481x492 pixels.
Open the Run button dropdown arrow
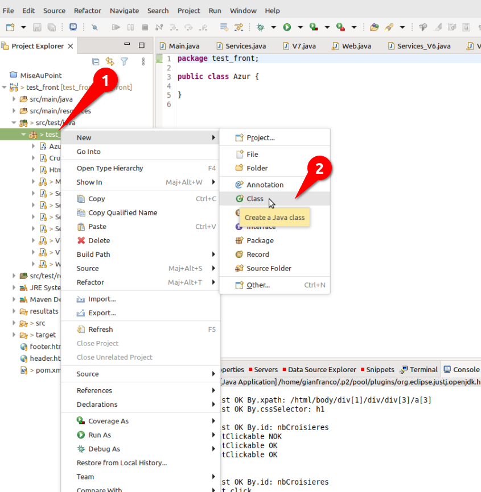[x=300, y=27]
